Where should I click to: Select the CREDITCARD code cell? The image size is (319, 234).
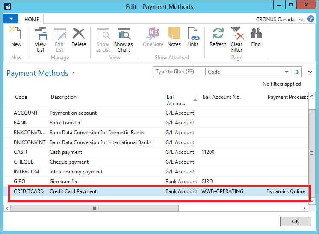[x=29, y=191]
